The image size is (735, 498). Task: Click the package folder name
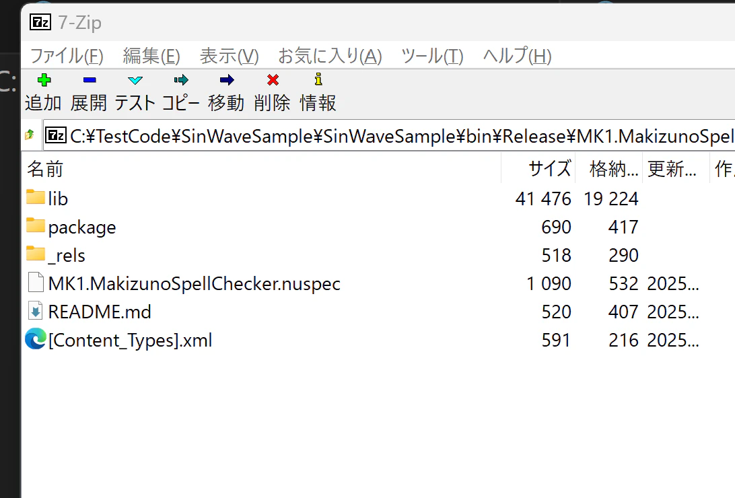(82, 227)
